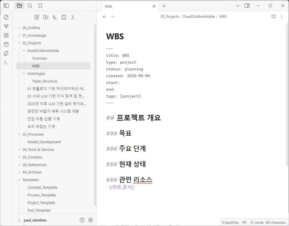
Task: Open the note's more options menu
Action: [282, 17]
